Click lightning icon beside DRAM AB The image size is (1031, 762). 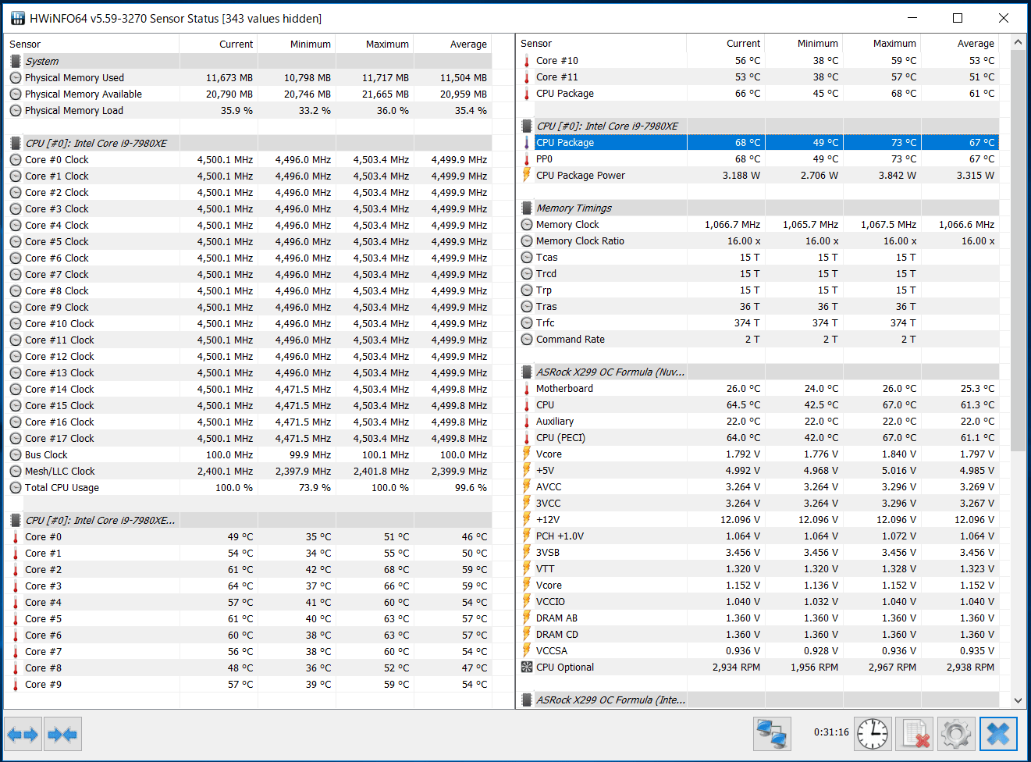[x=527, y=618]
